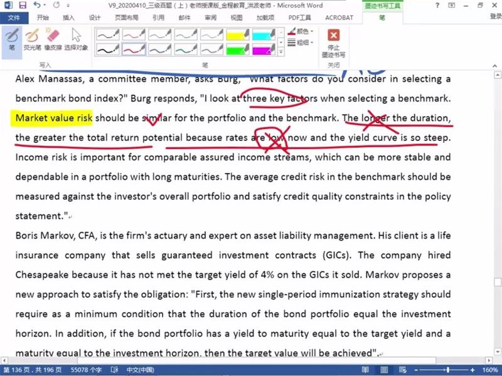Open Customize Quick Access Toolbar dropdown

pyautogui.click(x=68, y=6)
